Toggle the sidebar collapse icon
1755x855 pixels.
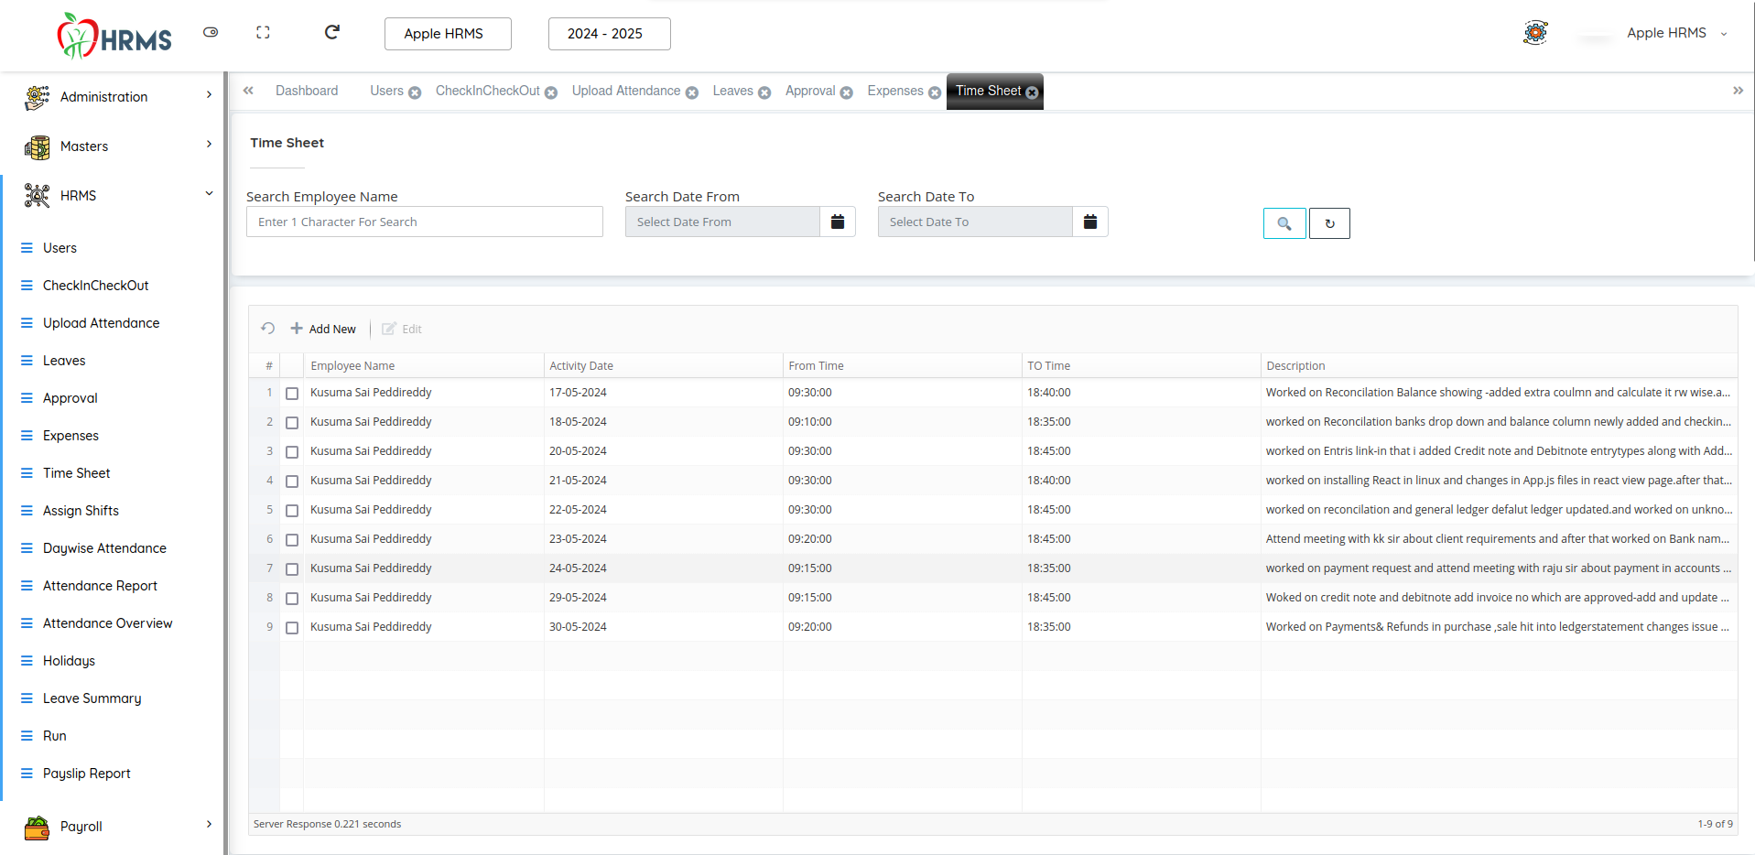coord(211,32)
